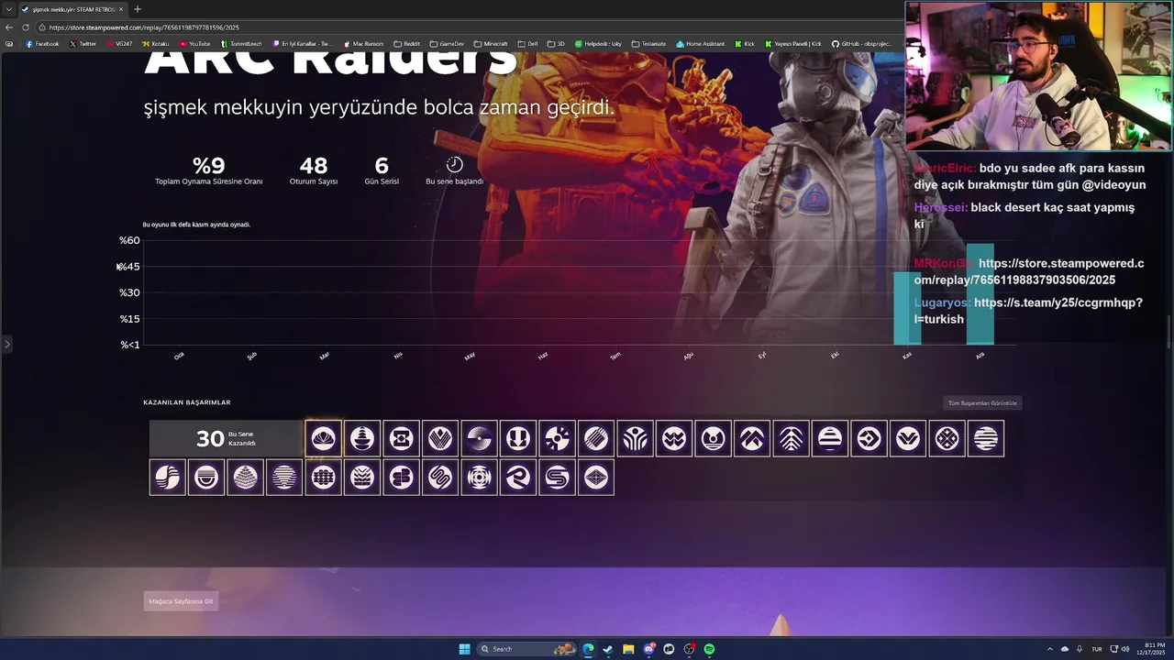Show hidden system tray icons
Image resolution: width=1174 pixels, height=660 pixels.
click(1051, 649)
